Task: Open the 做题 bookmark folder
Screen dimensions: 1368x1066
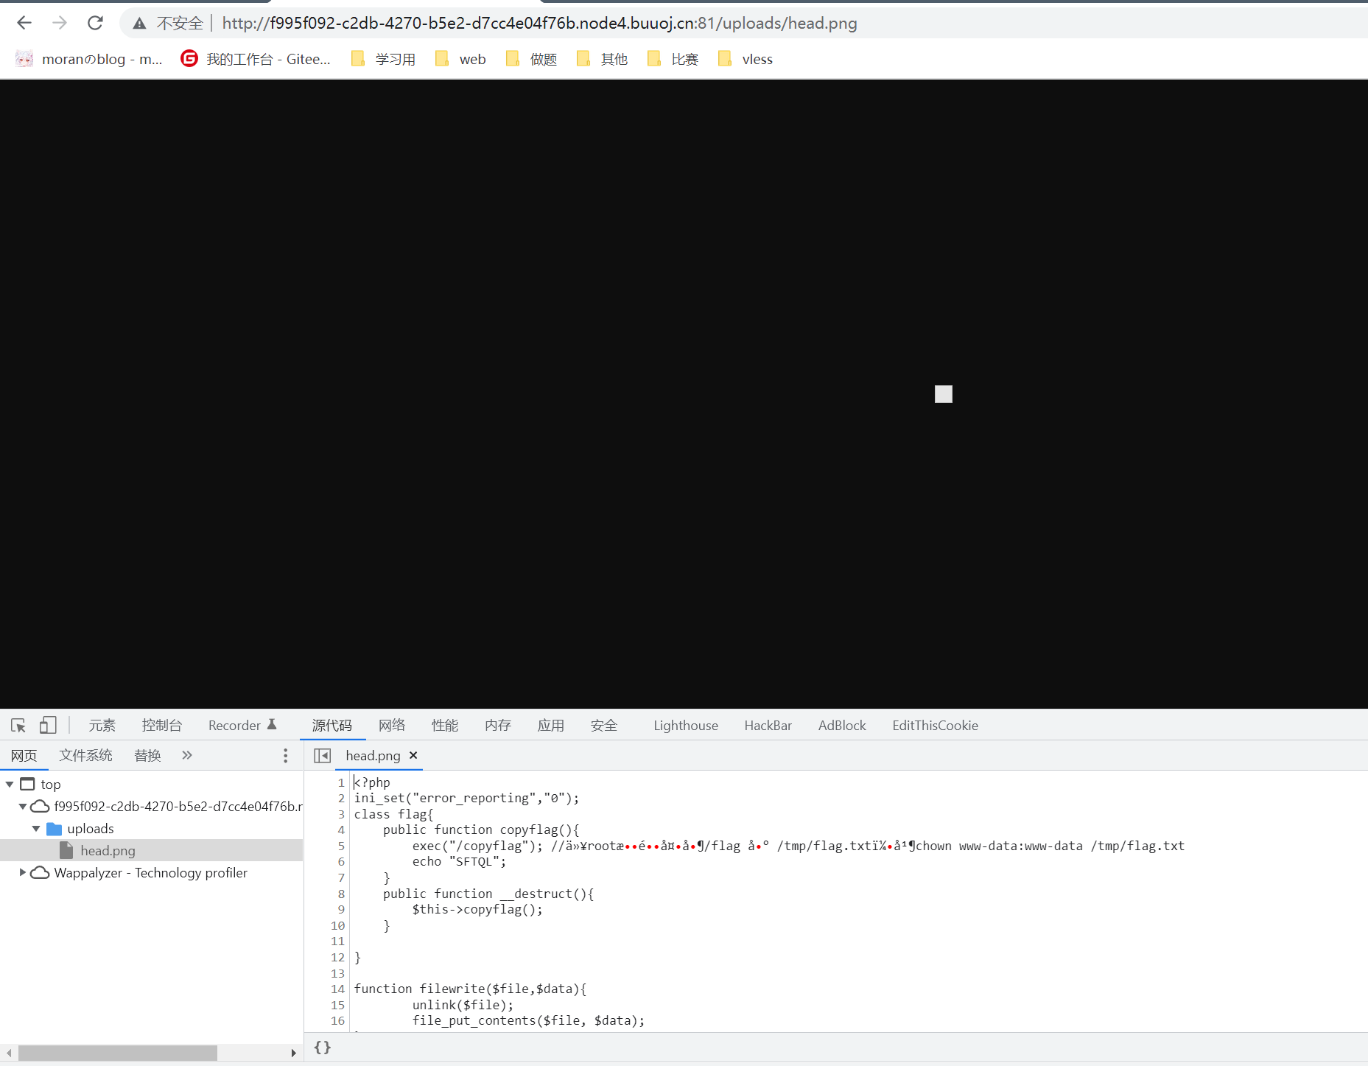Action: [x=531, y=59]
